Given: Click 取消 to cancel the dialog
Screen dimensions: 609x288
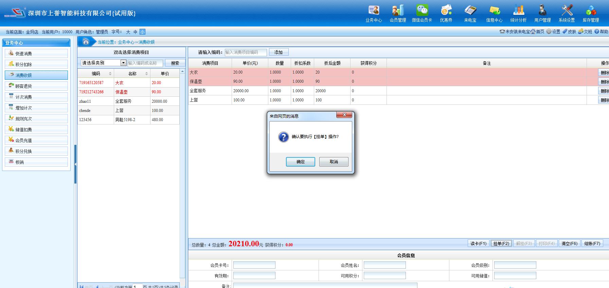Looking at the screenshot, I should pos(334,162).
